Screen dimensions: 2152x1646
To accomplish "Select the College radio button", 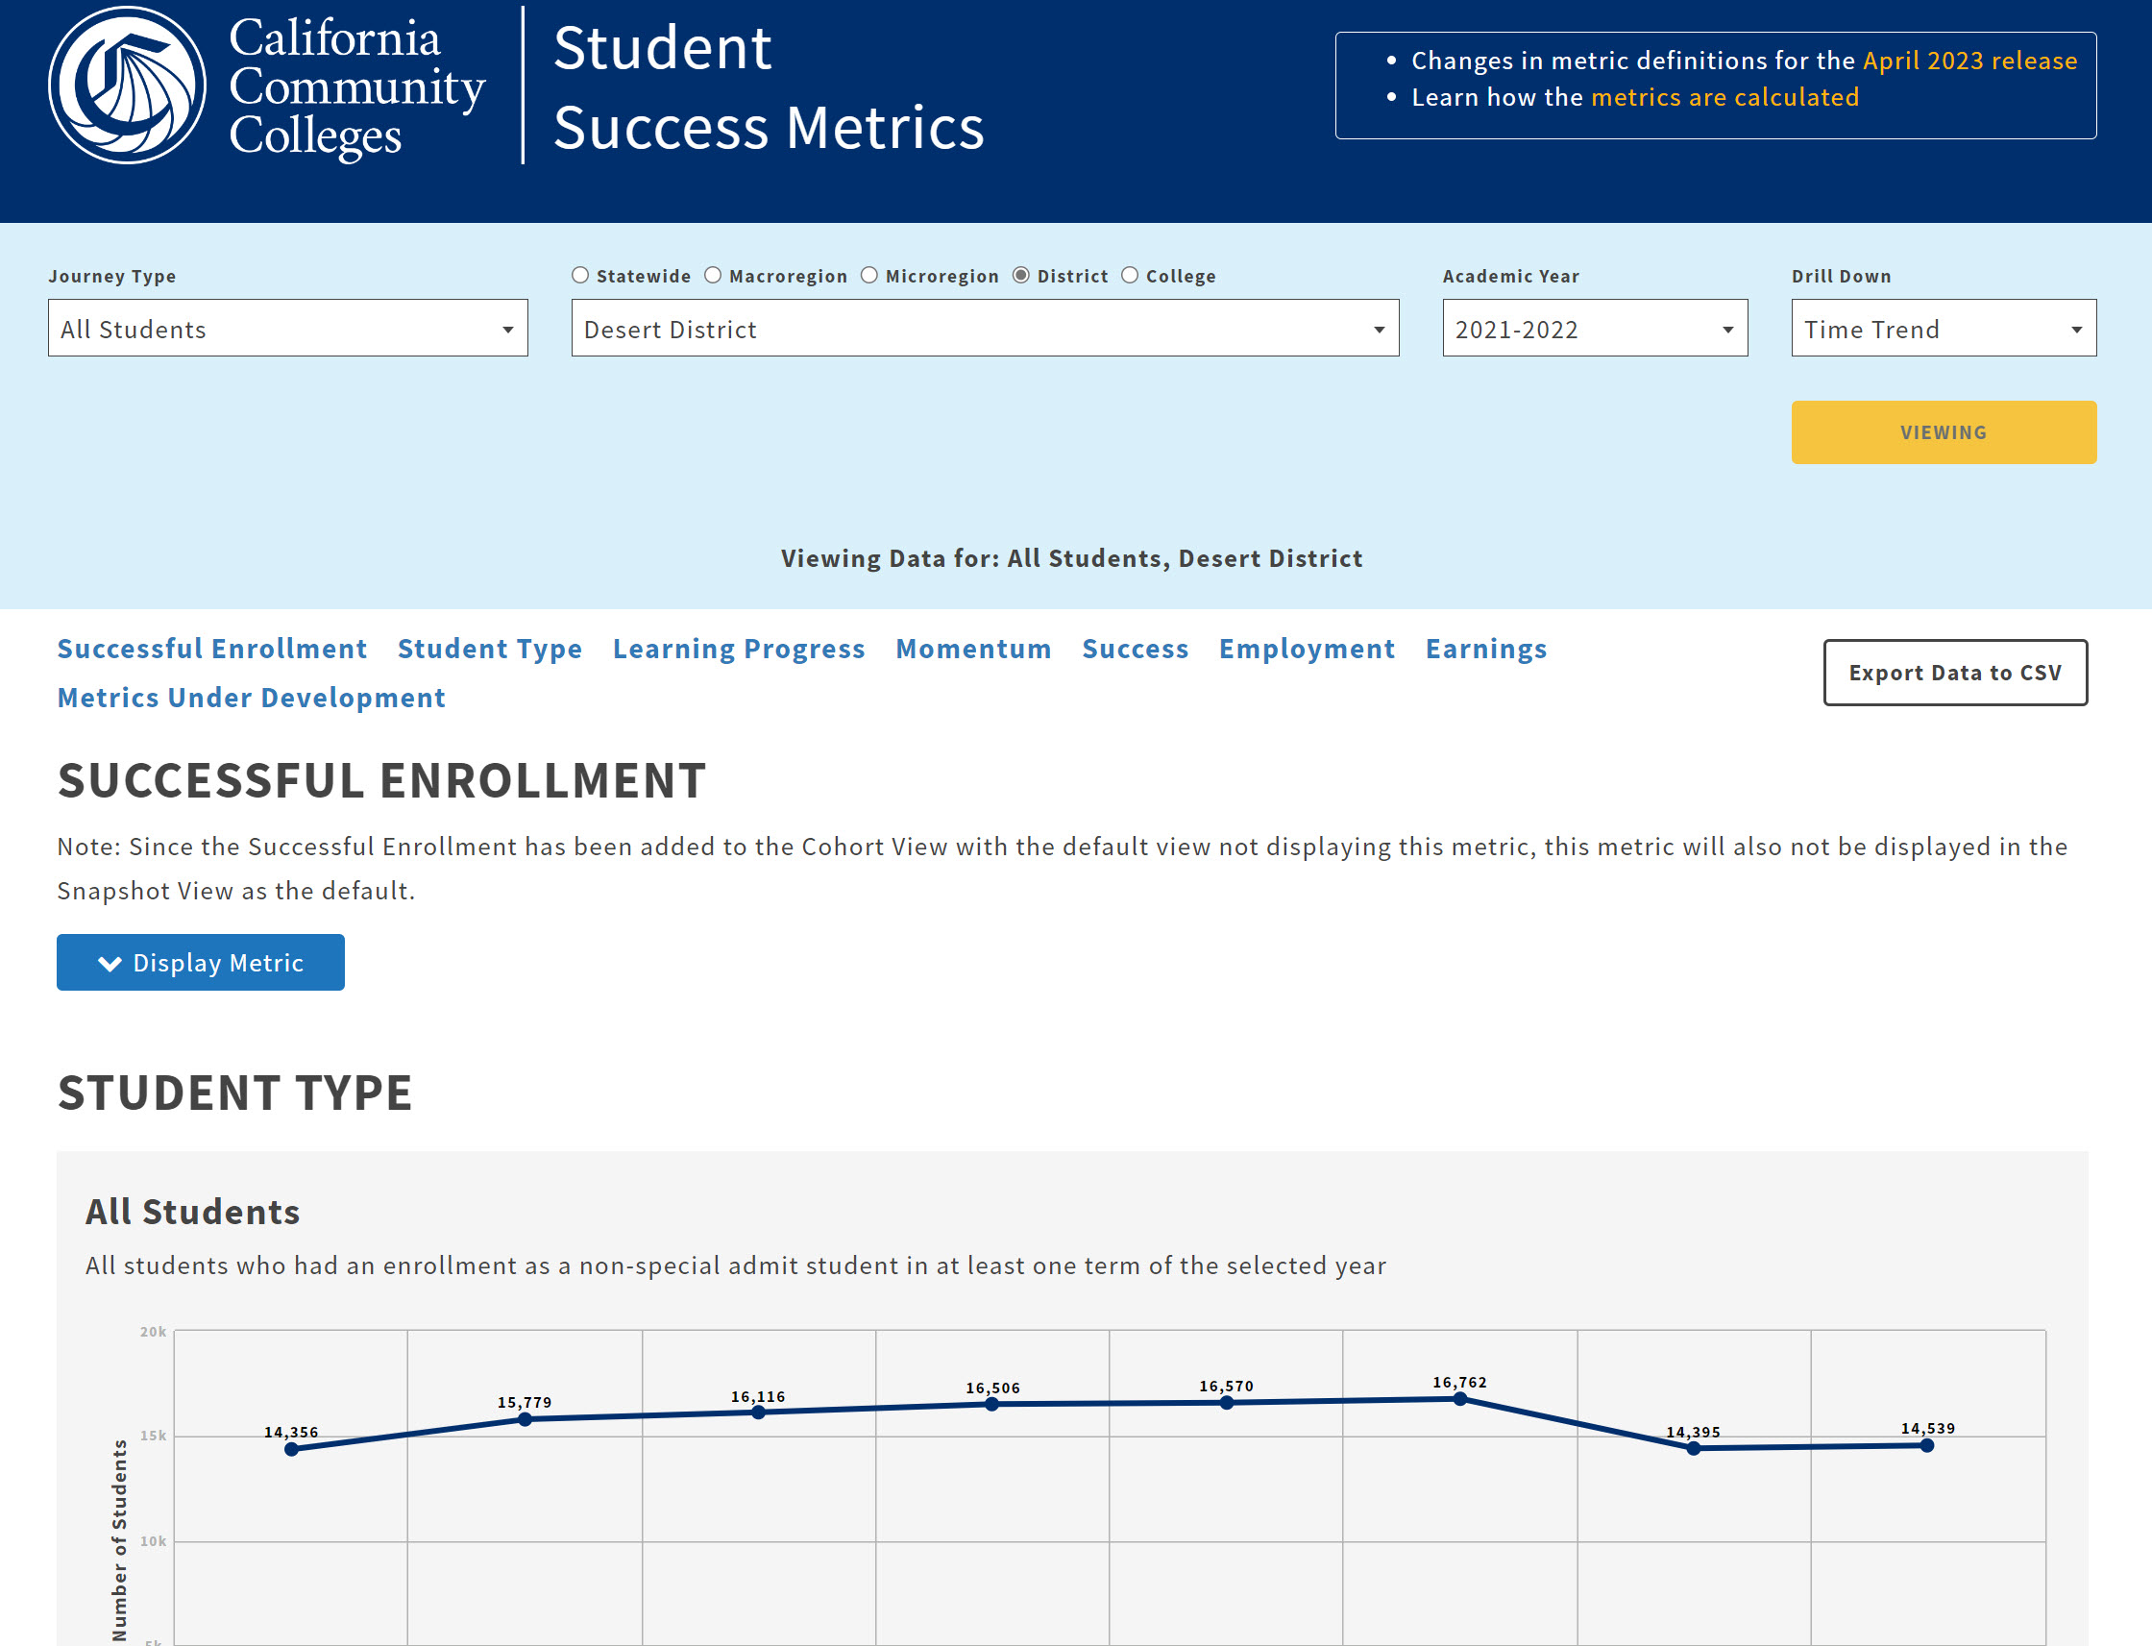I will click(x=1130, y=276).
